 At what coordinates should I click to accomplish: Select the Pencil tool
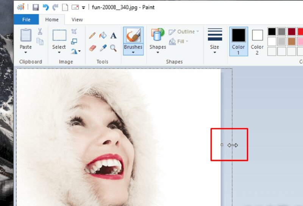click(x=92, y=36)
